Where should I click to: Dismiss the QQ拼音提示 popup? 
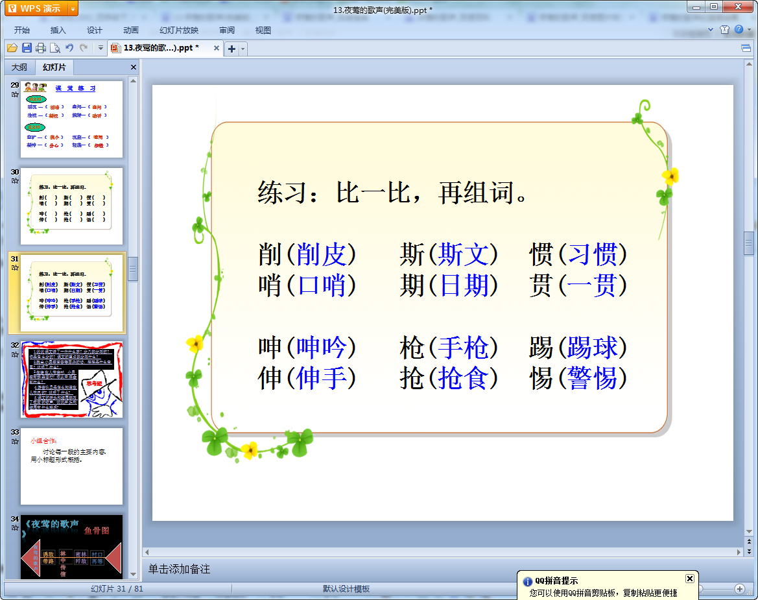689,579
